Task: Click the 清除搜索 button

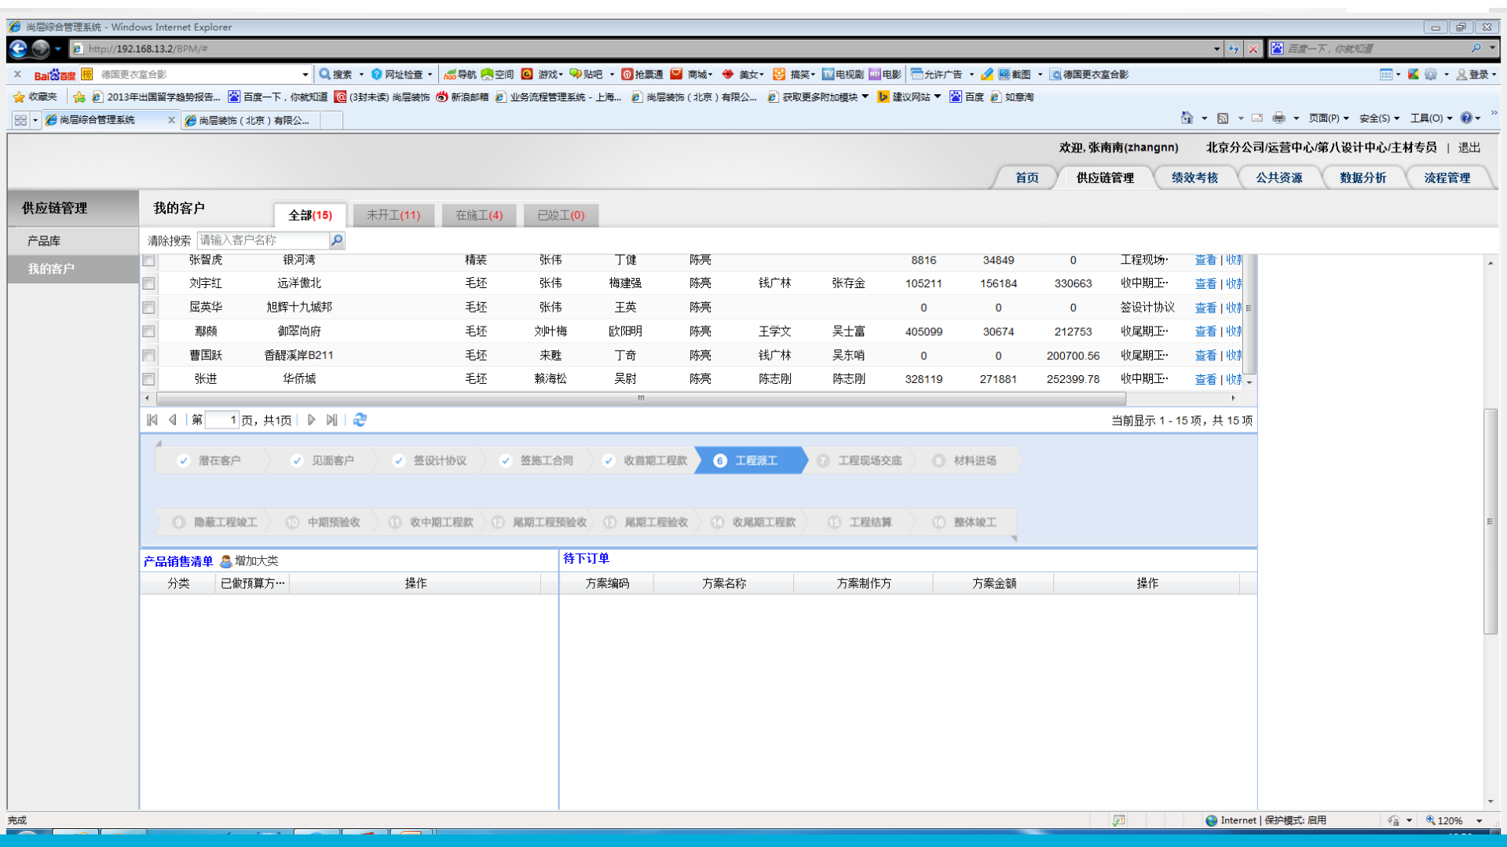Action: [x=170, y=240]
